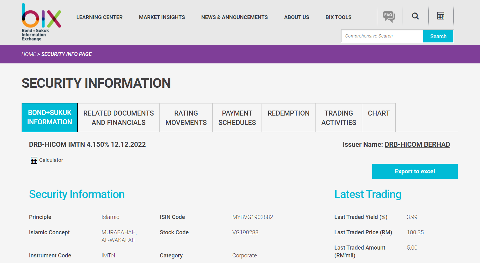Click ISIN value MYBVG1902882
The image size is (480, 263).
click(x=253, y=217)
